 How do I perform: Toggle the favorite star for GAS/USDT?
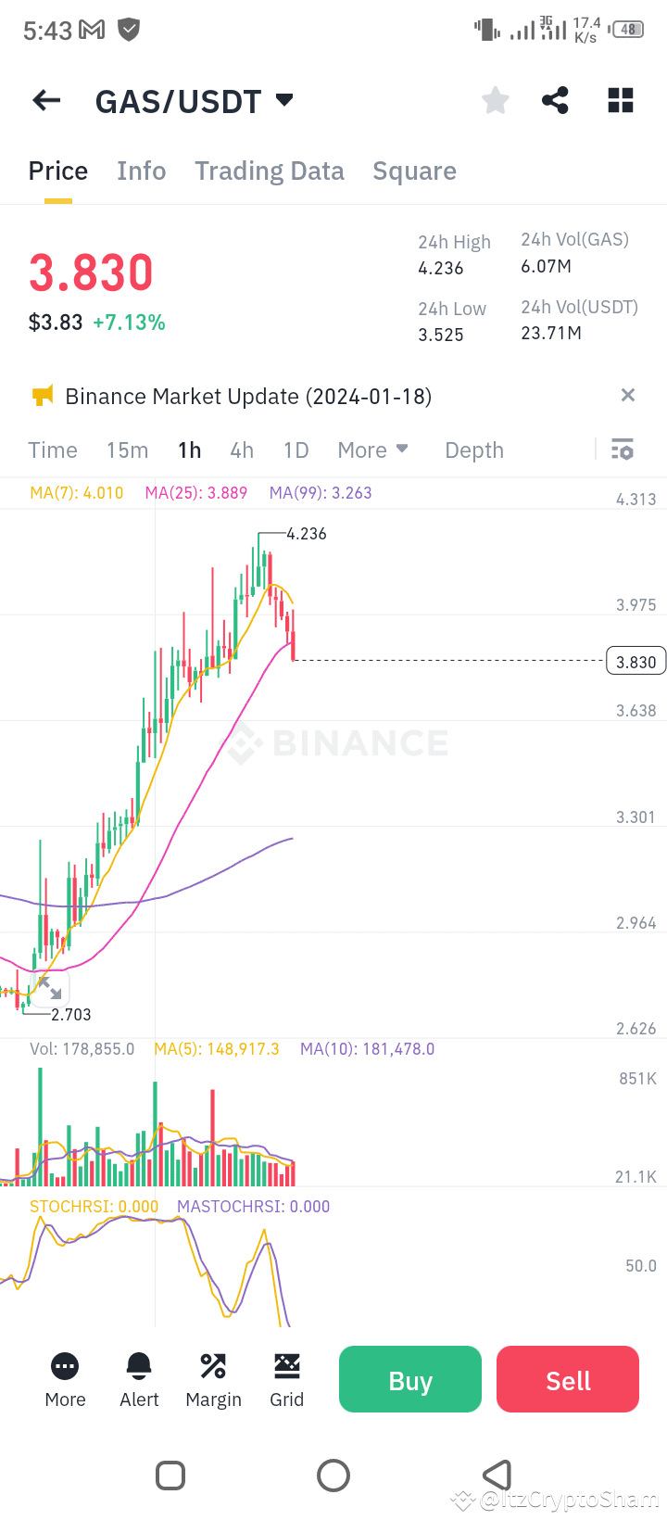pyautogui.click(x=496, y=100)
